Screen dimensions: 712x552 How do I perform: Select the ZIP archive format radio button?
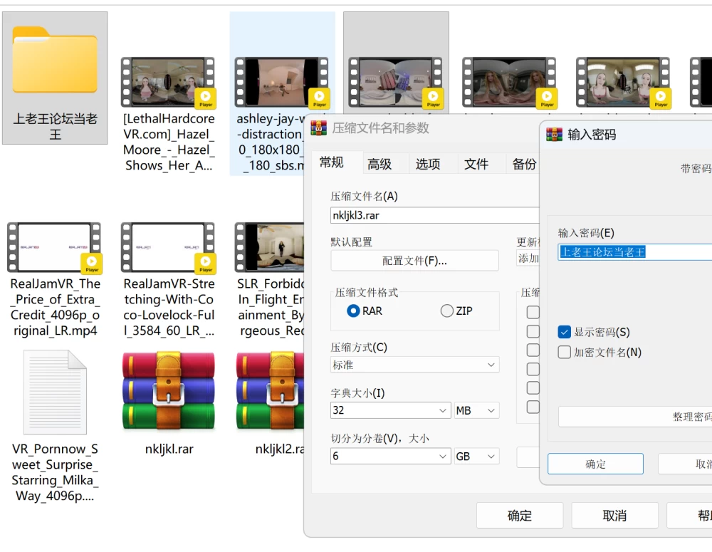(447, 311)
